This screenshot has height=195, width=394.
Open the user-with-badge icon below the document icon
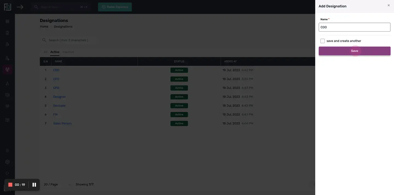click(x=7, y=44)
